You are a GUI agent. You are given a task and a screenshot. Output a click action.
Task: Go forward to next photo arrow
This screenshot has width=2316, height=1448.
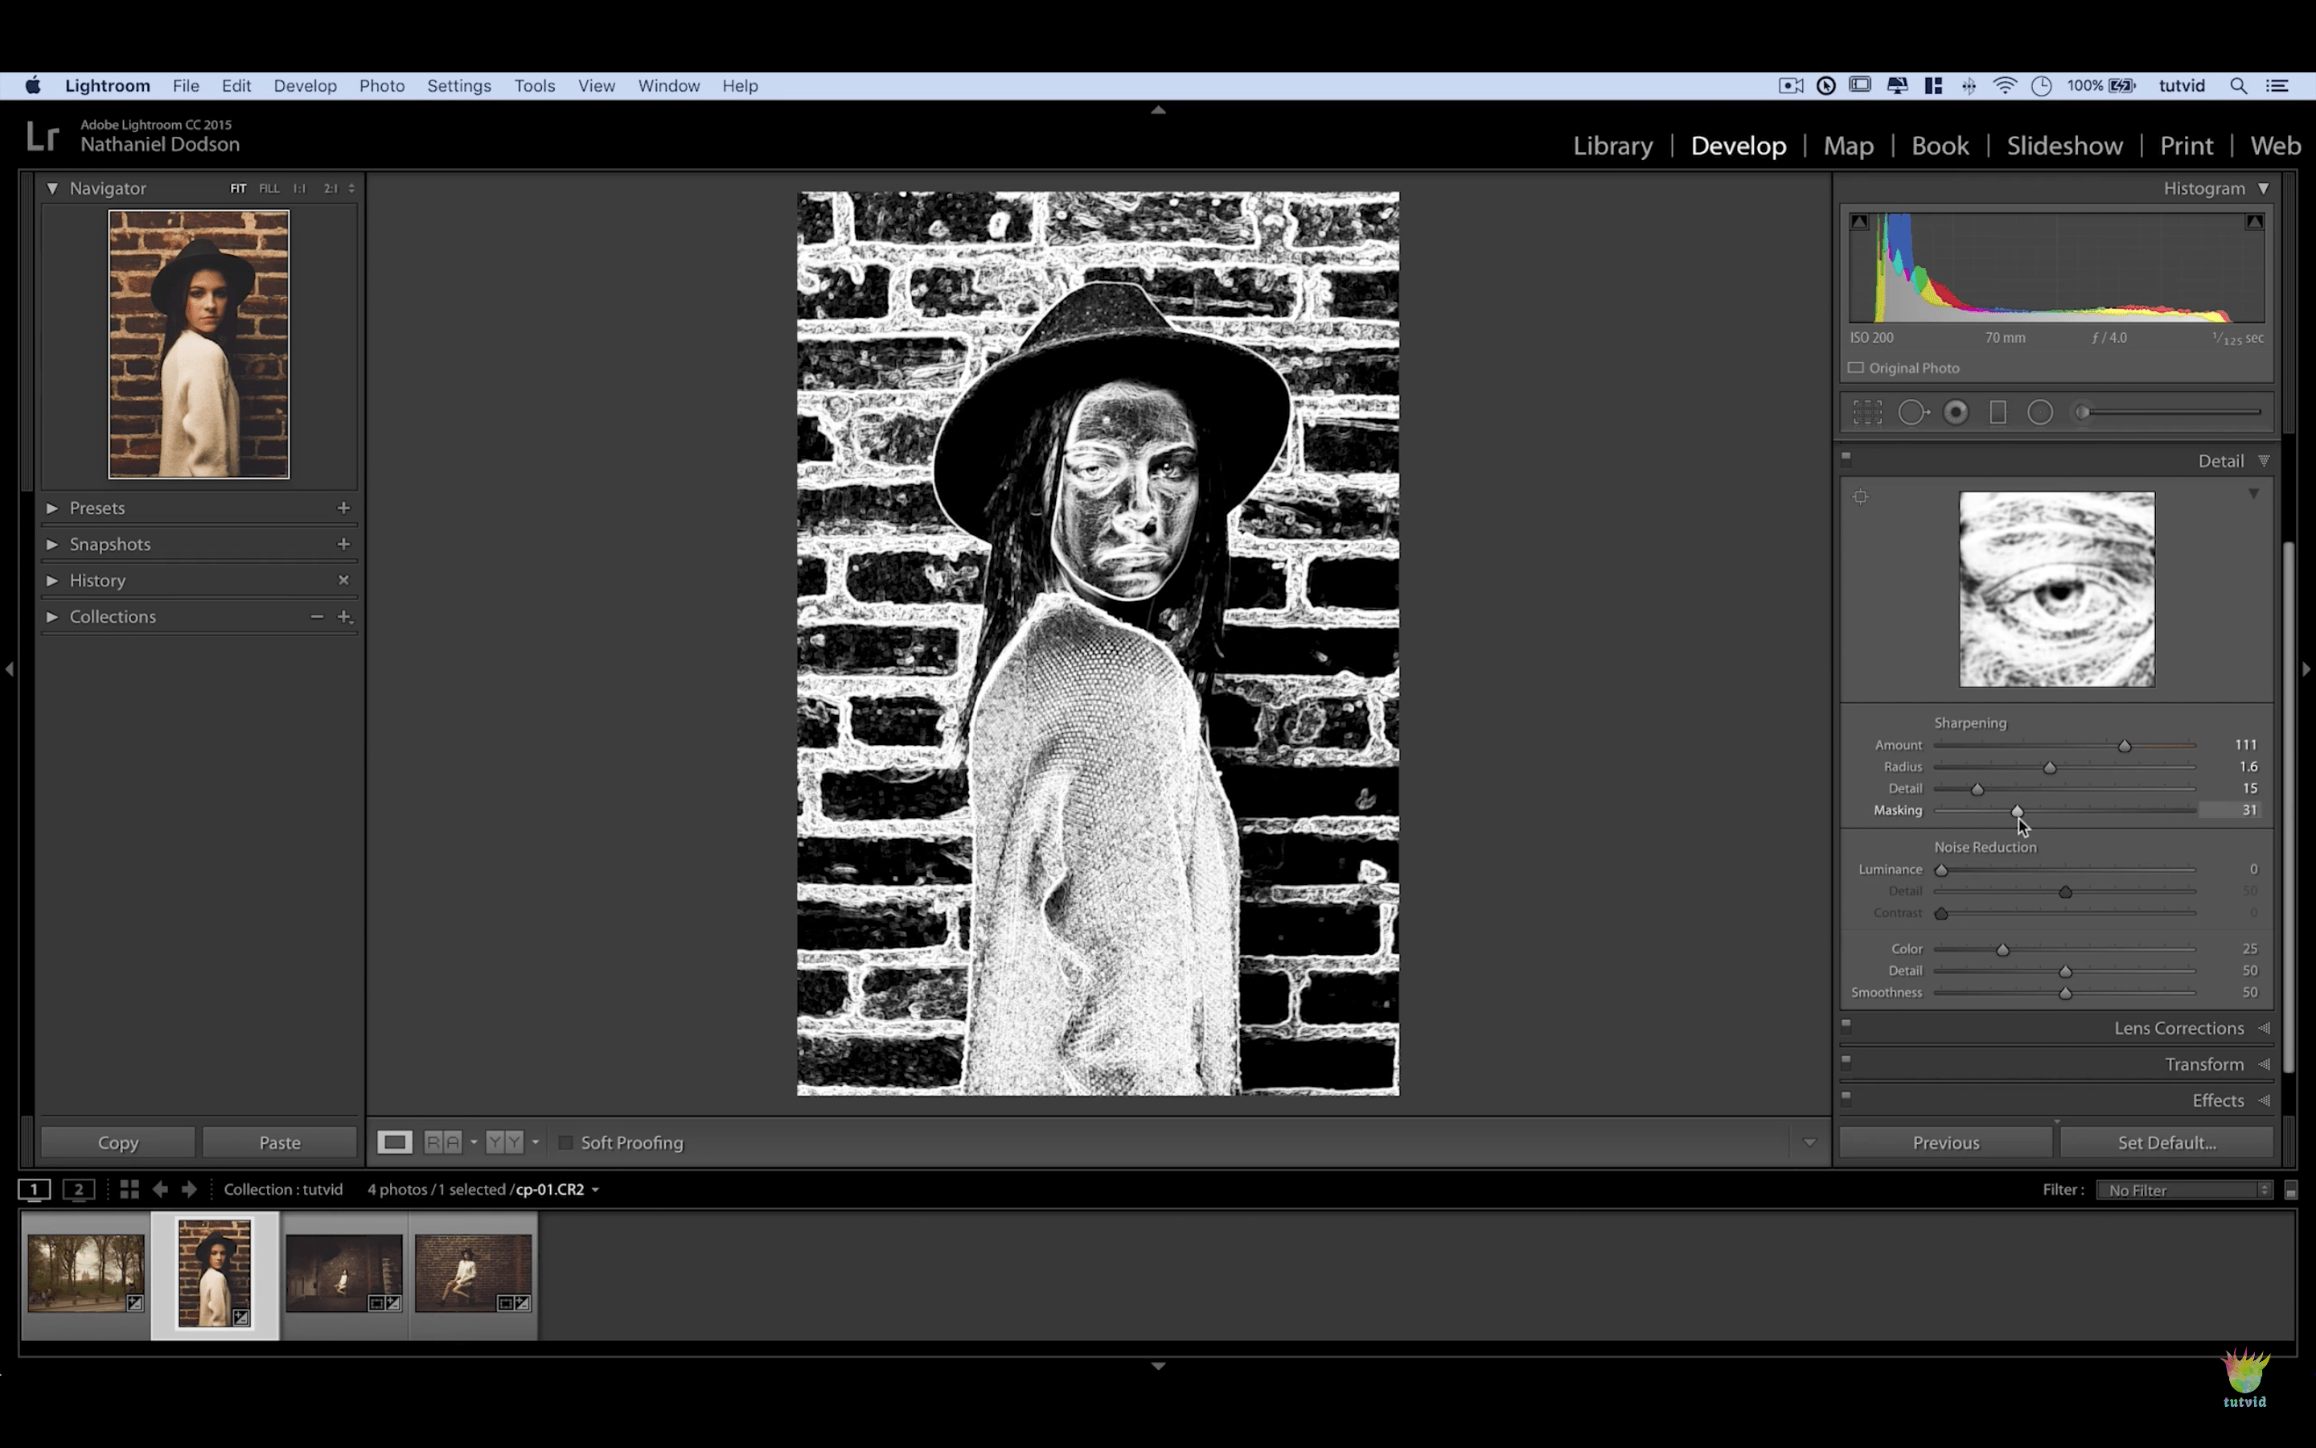click(190, 1190)
